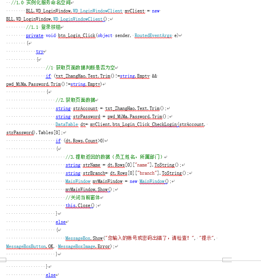Click "MessageBoxButton.OK"

pos(30,246)
